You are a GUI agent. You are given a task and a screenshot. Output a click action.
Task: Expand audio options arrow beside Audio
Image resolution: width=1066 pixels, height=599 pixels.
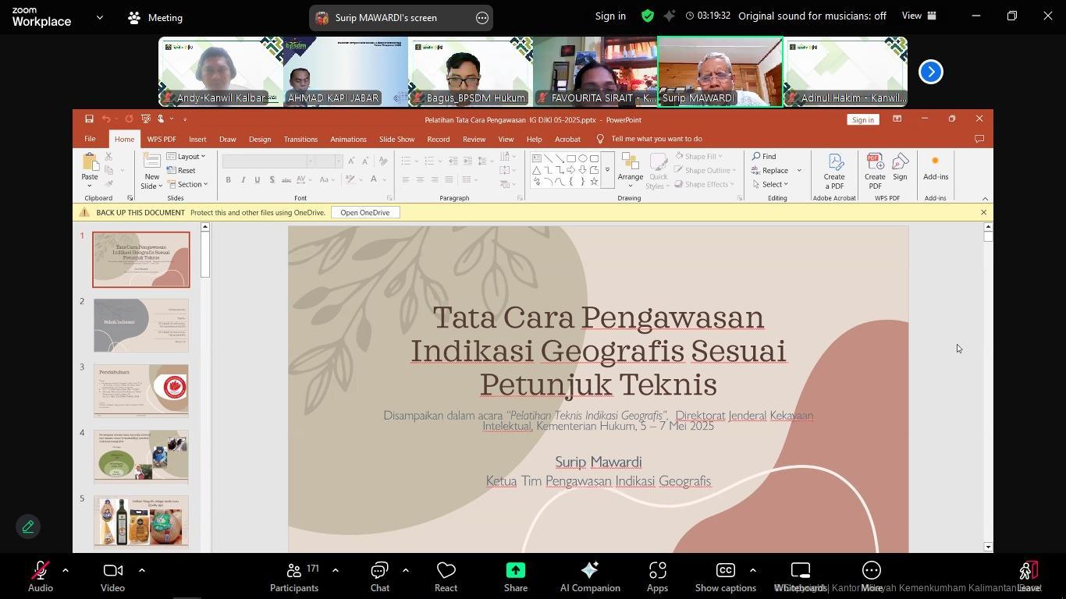pyautogui.click(x=66, y=570)
